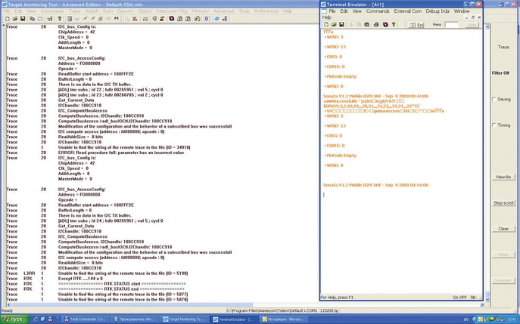Click Start button on Windows taskbar

(x=14, y=319)
